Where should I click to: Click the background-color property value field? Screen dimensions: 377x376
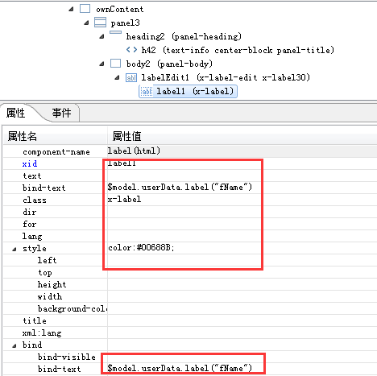[242, 308]
